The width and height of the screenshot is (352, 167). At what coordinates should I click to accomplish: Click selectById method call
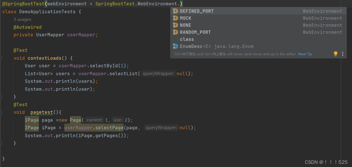click(x=104, y=66)
